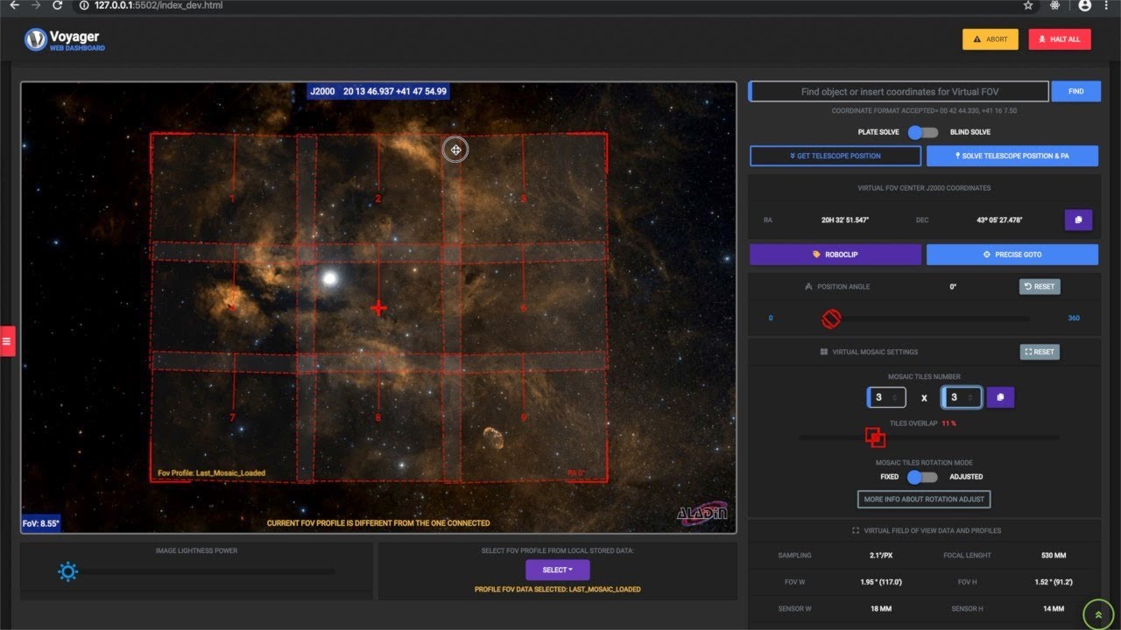Image resolution: width=1121 pixels, height=630 pixels.
Task: Click the J2000 coordinates readout label
Action: tap(378, 91)
